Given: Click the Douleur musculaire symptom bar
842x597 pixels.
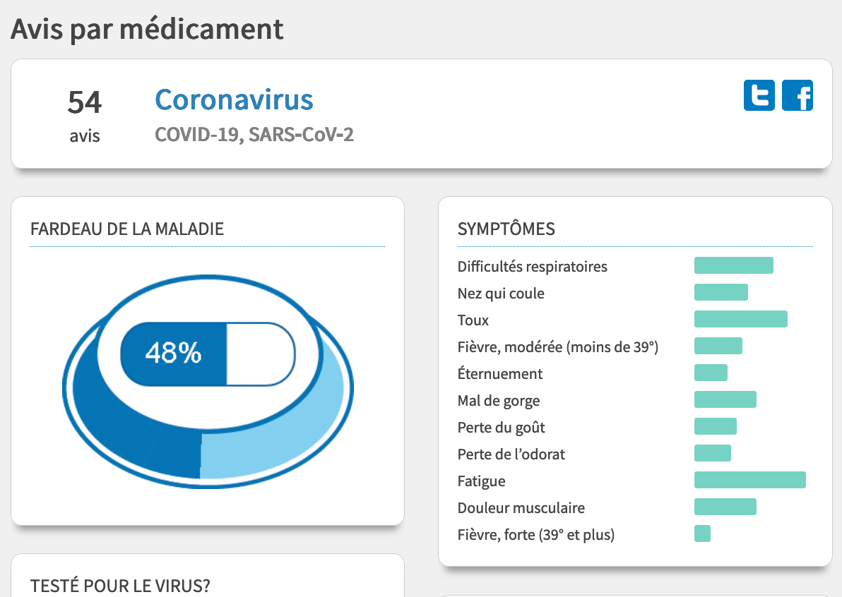Looking at the screenshot, I should pyautogui.click(x=725, y=507).
